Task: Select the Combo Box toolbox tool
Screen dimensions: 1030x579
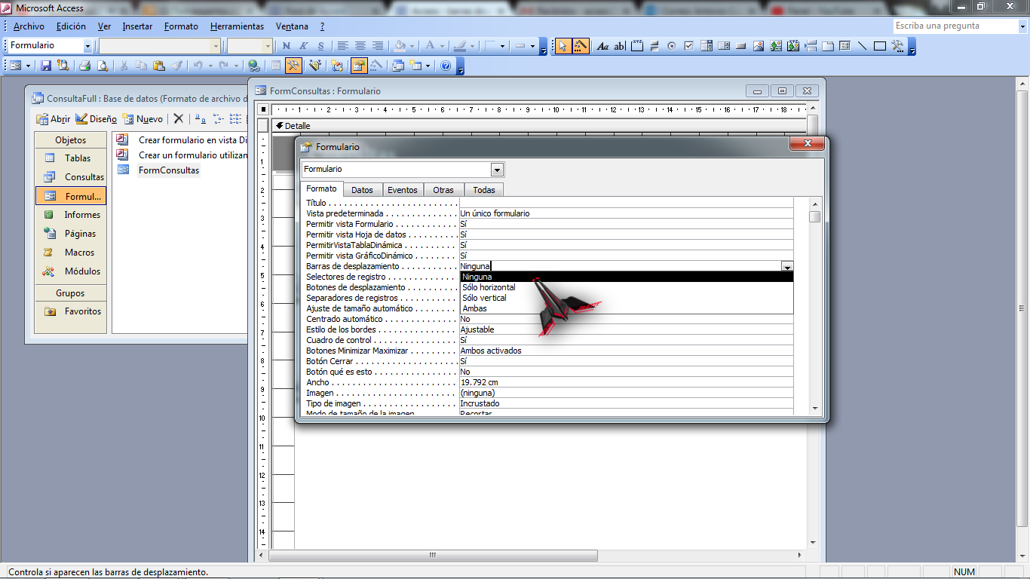Action: [x=707, y=46]
